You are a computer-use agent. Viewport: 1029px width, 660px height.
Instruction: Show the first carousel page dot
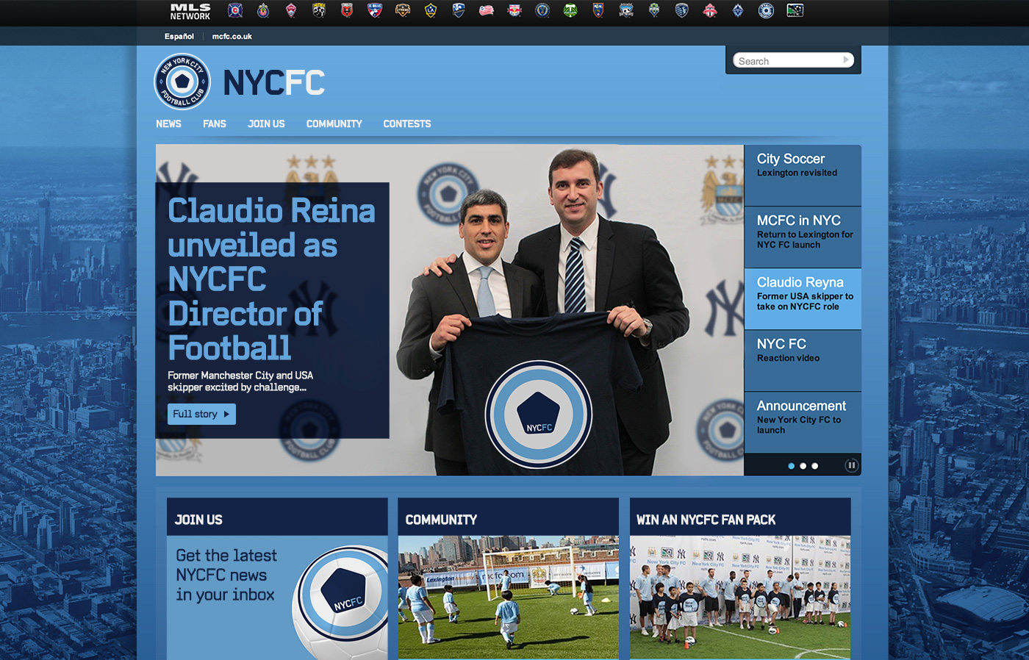[791, 466]
